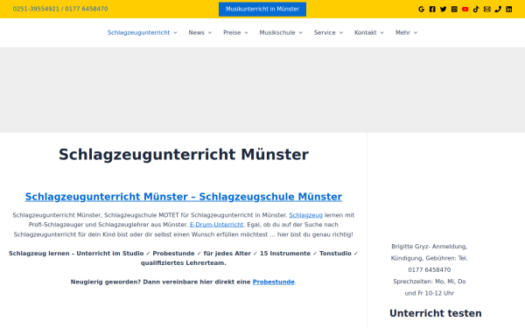Click the Brigitte Gryz- Anmeldung text
The width and height of the screenshot is (525, 328).
pos(430,247)
